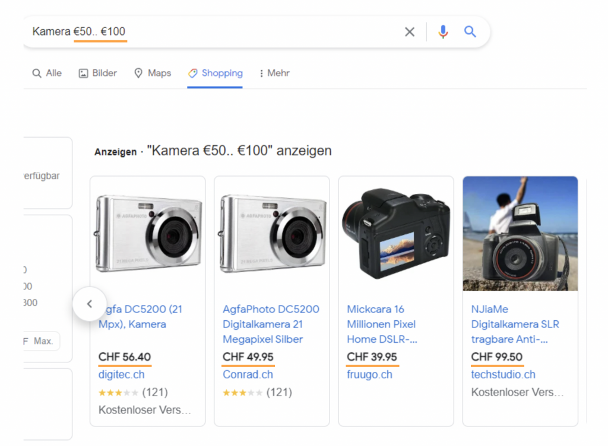
Task: Visit the fruugo.ch seller link
Action: (369, 375)
